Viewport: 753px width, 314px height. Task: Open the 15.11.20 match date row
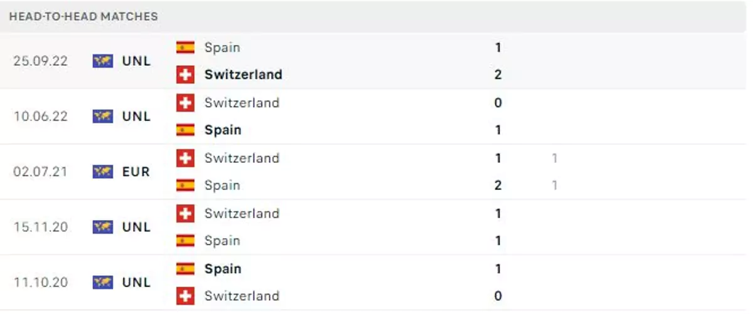[x=376, y=227]
